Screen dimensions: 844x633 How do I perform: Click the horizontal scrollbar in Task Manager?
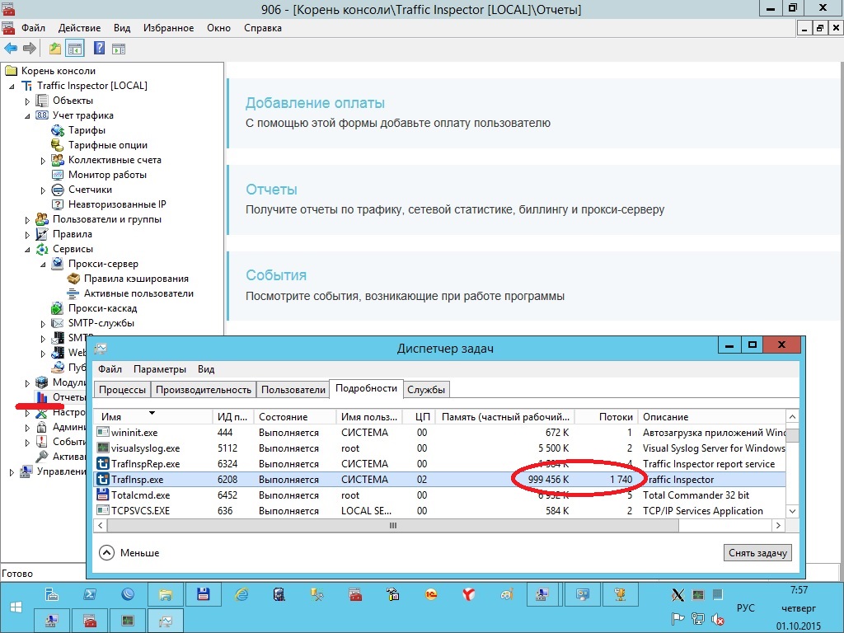(x=393, y=525)
